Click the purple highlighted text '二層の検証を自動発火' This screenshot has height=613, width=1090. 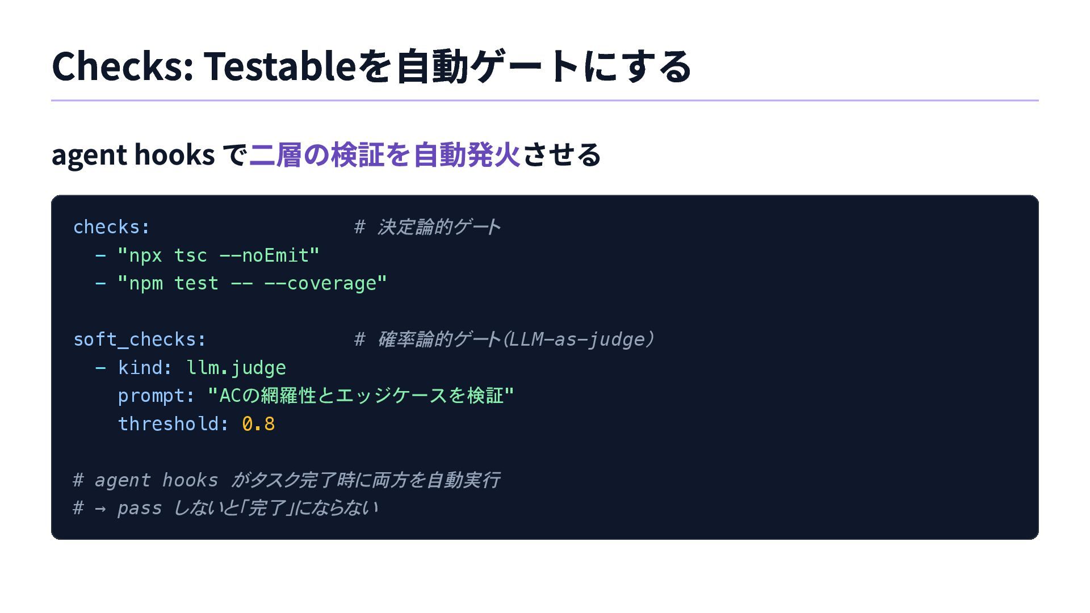pyautogui.click(x=384, y=155)
